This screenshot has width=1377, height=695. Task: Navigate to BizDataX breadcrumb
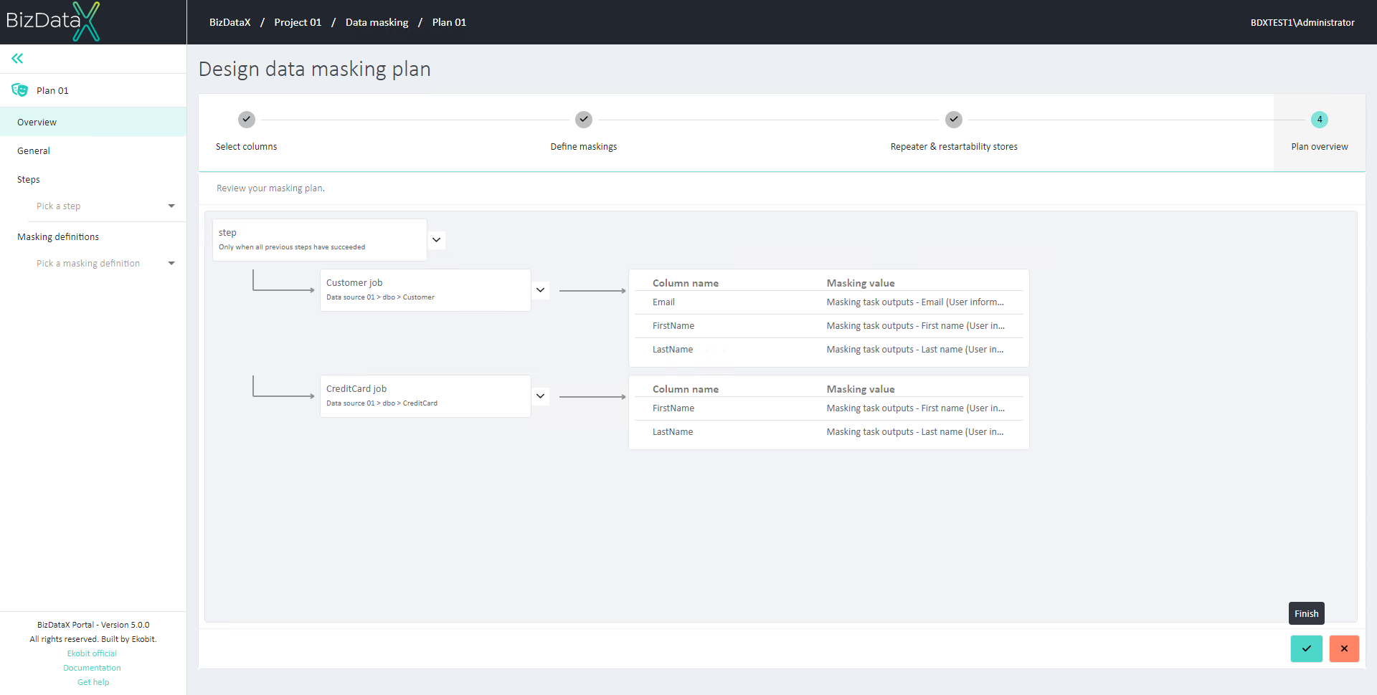tap(230, 22)
